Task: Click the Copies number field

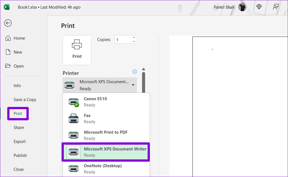Action: [123, 40]
